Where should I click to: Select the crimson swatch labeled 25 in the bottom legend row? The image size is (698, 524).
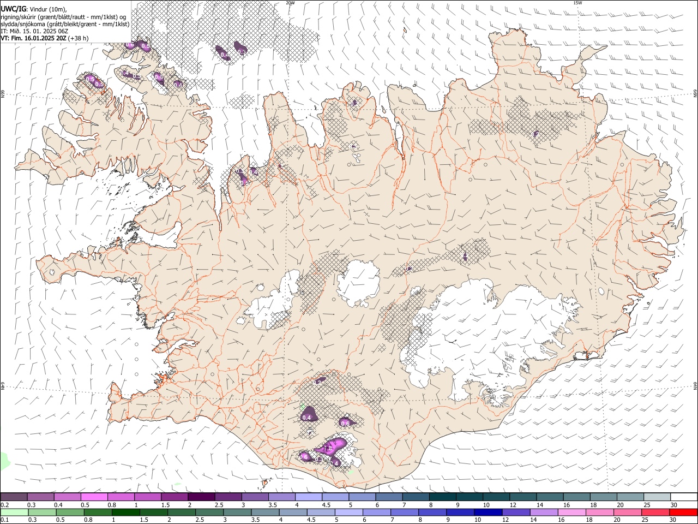656,512
